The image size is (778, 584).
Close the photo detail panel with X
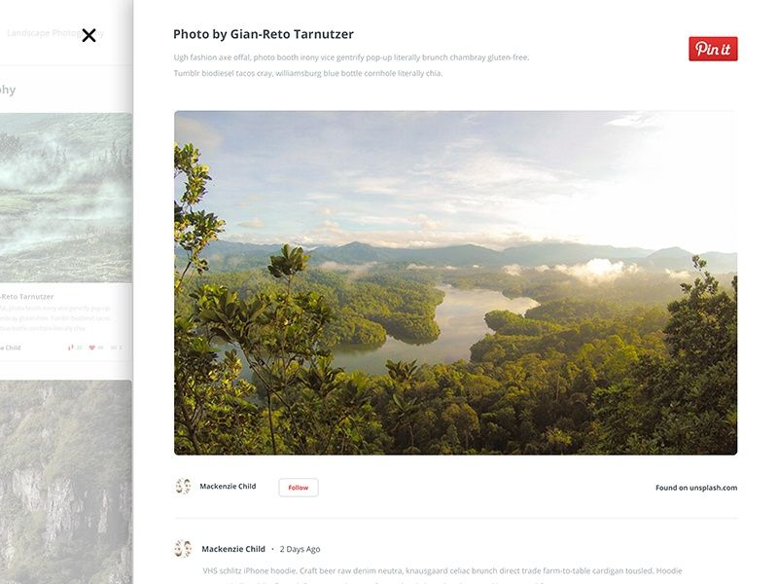tap(88, 35)
